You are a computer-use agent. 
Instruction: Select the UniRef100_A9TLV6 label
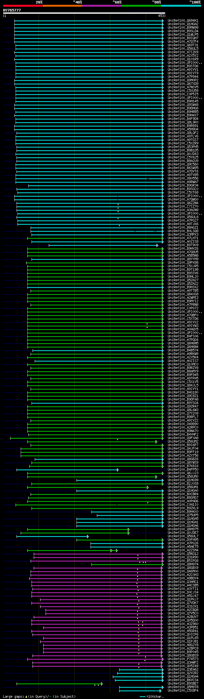(183, 136)
